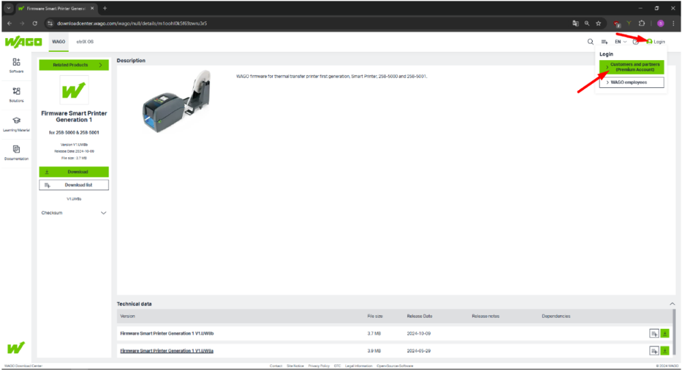Collapse the Technical data panel

672,303
